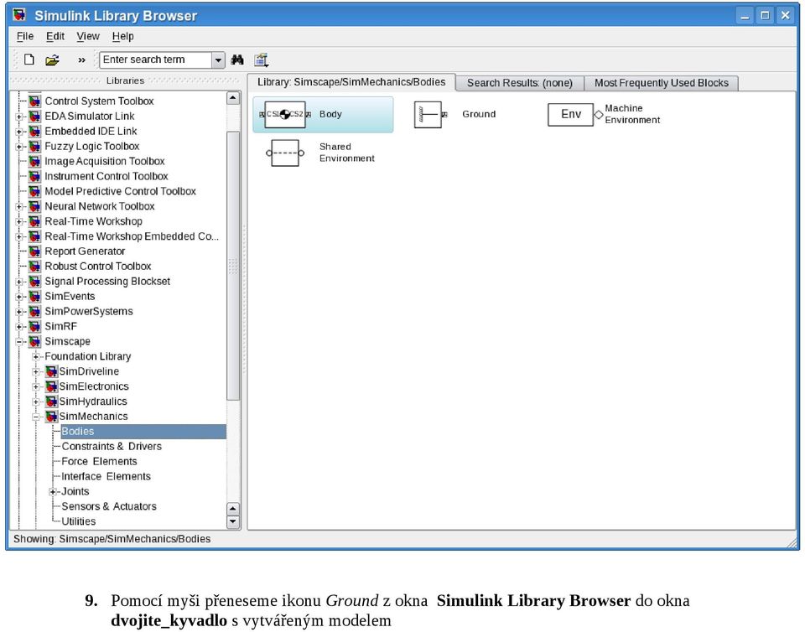Select Real-Time Workshop Embedded Co... item

132,236
